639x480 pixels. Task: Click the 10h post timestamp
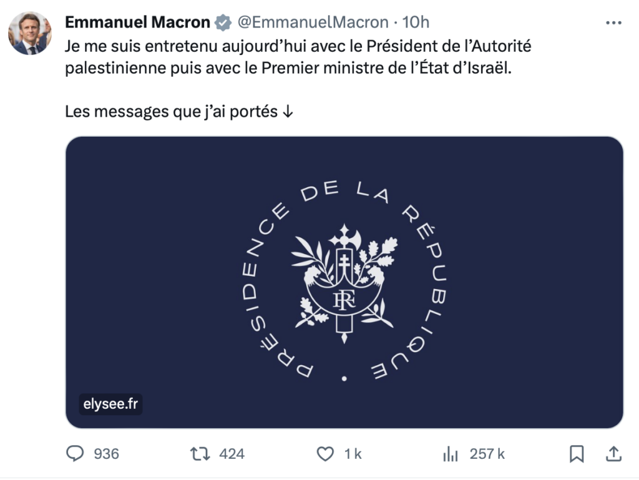[x=416, y=22]
